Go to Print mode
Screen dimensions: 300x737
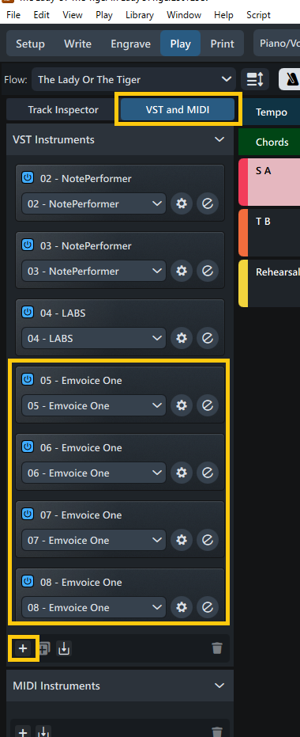(x=222, y=44)
